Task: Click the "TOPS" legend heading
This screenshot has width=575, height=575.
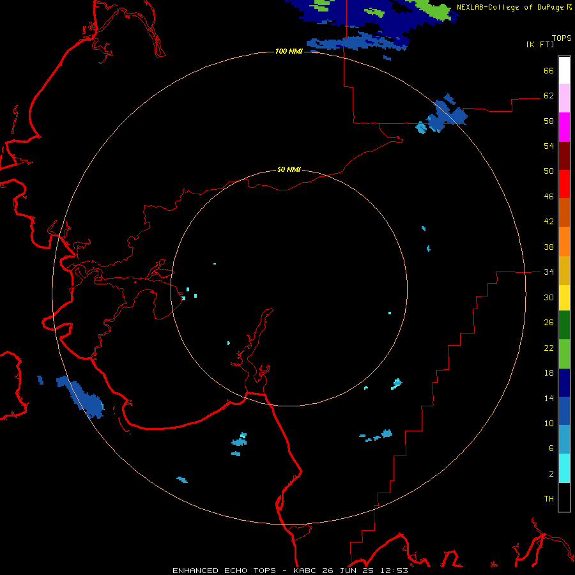Action: coord(562,38)
